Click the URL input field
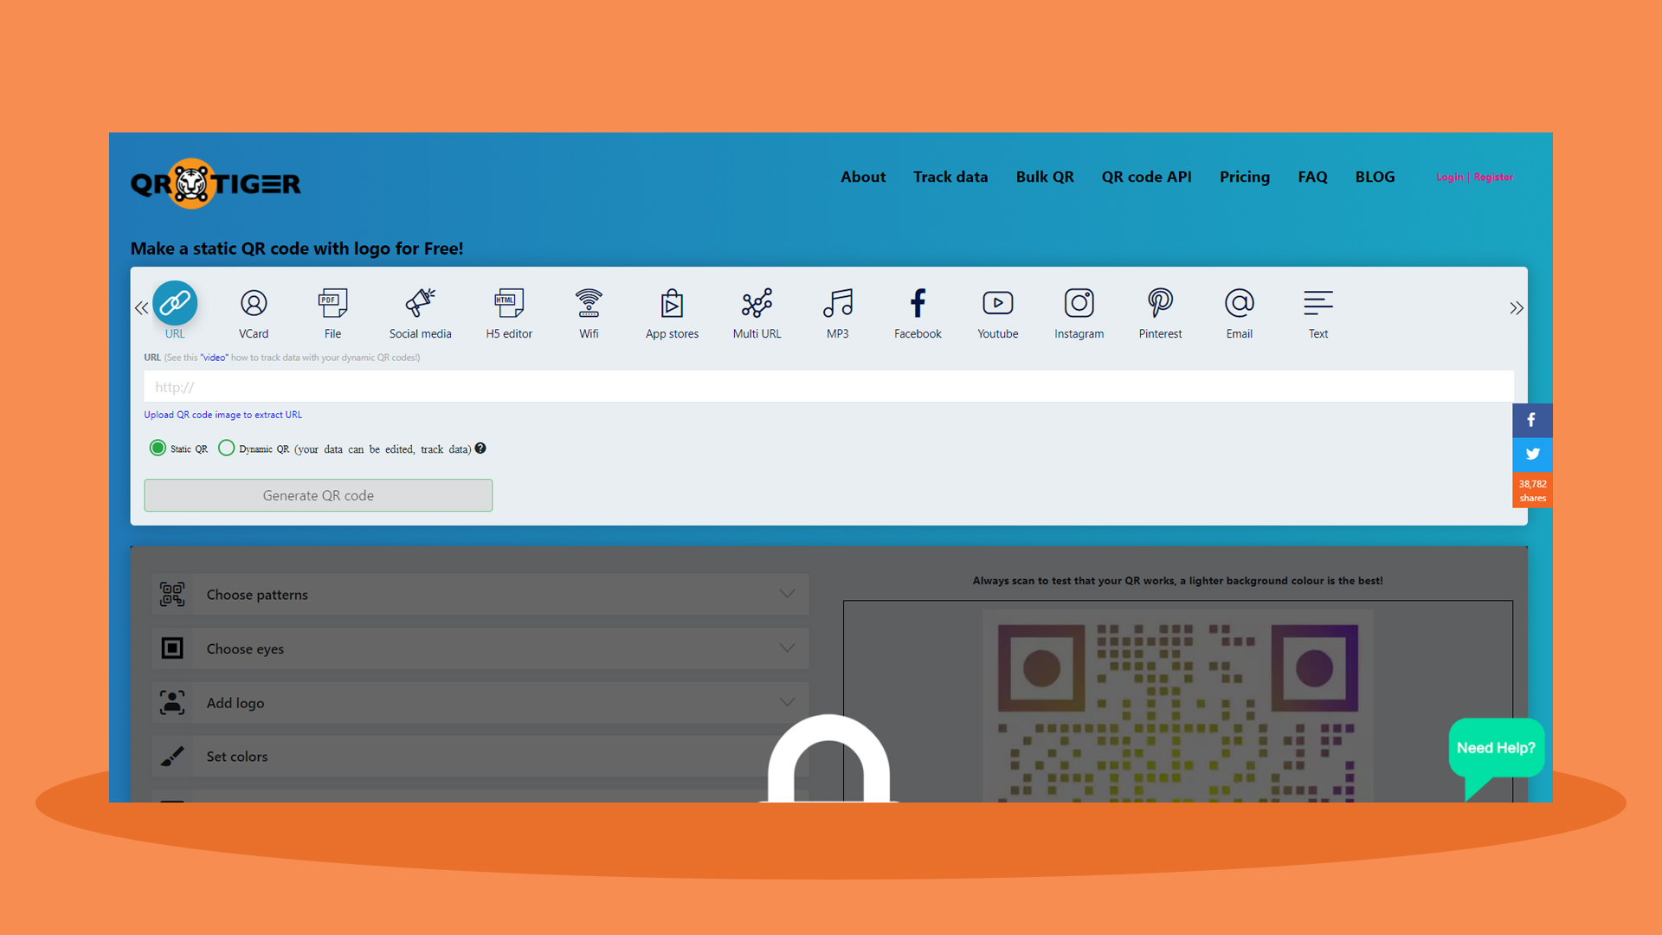Screen dimensions: 1662x935 point(828,386)
